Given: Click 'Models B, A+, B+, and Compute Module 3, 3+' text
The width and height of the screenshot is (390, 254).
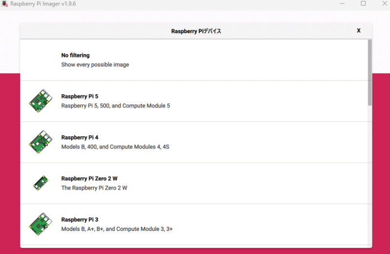Looking at the screenshot, I should pyautogui.click(x=117, y=229).
